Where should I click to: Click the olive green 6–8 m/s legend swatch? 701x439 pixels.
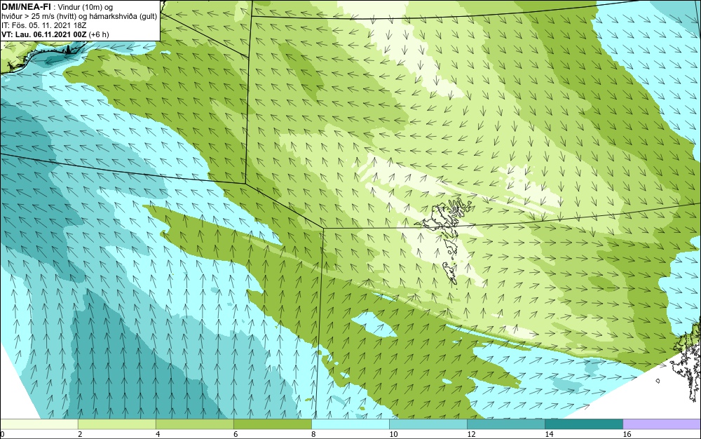point(272,424)
